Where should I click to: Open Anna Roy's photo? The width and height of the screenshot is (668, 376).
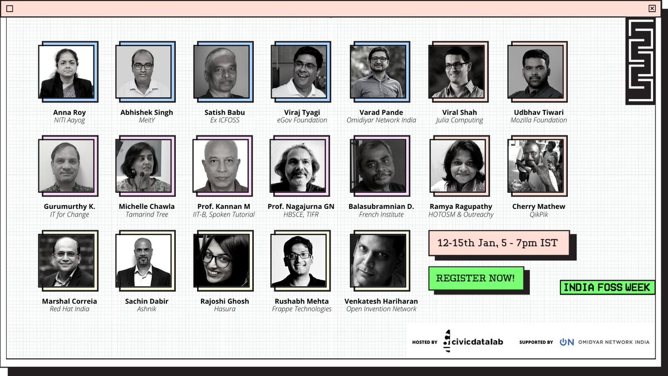66,72
